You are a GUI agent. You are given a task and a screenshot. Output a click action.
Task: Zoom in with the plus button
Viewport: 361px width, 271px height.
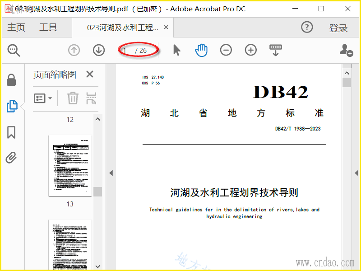(x=251, y=50)
